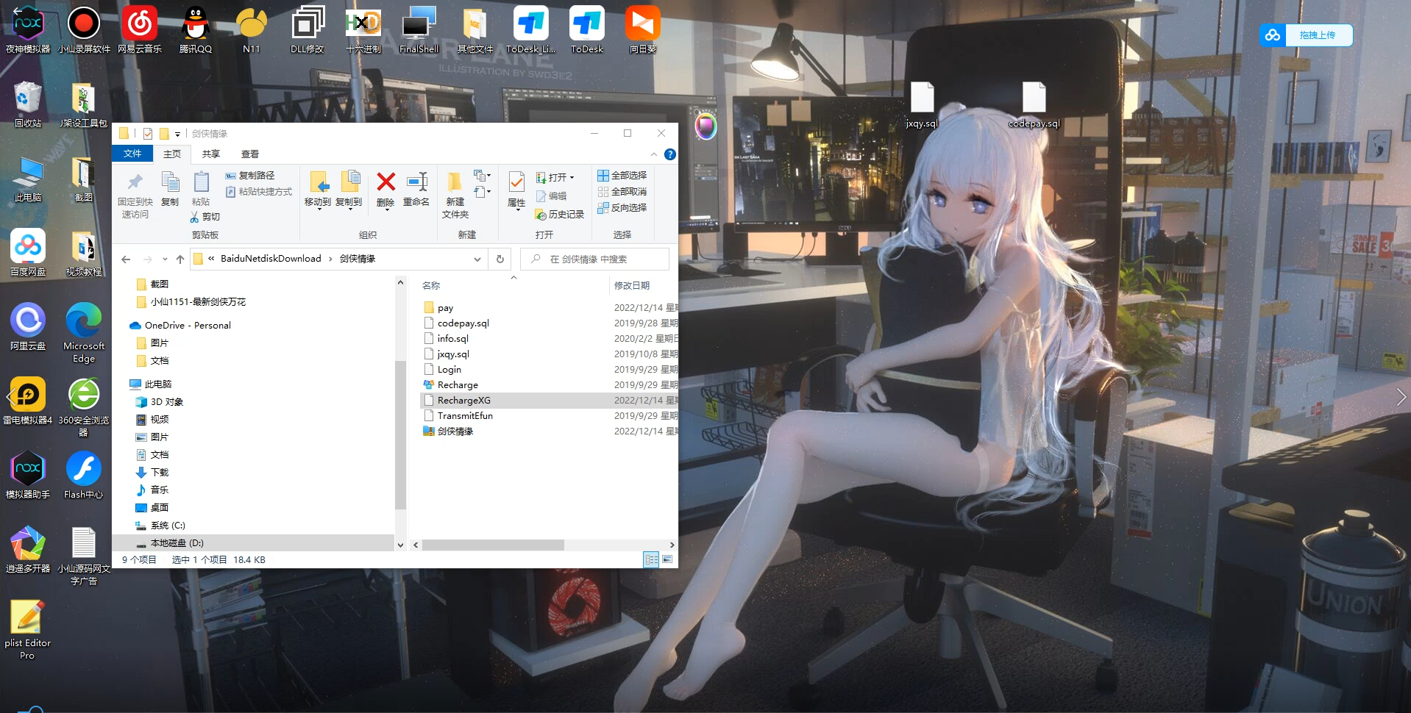1411x713 pixels.
Task: Click 反向选择 in the ribbon
Action: pyautogui.click(x=622, y=207)
